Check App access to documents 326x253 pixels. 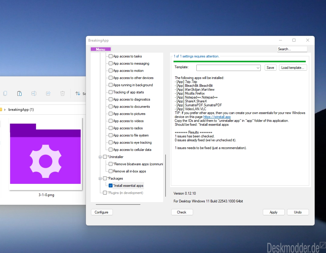110,106
